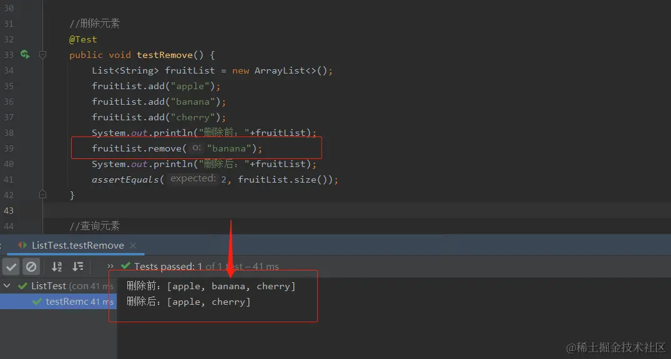Expand more toolbar actions double chevron
Viewport: 671px width, 359px height.
110,266
